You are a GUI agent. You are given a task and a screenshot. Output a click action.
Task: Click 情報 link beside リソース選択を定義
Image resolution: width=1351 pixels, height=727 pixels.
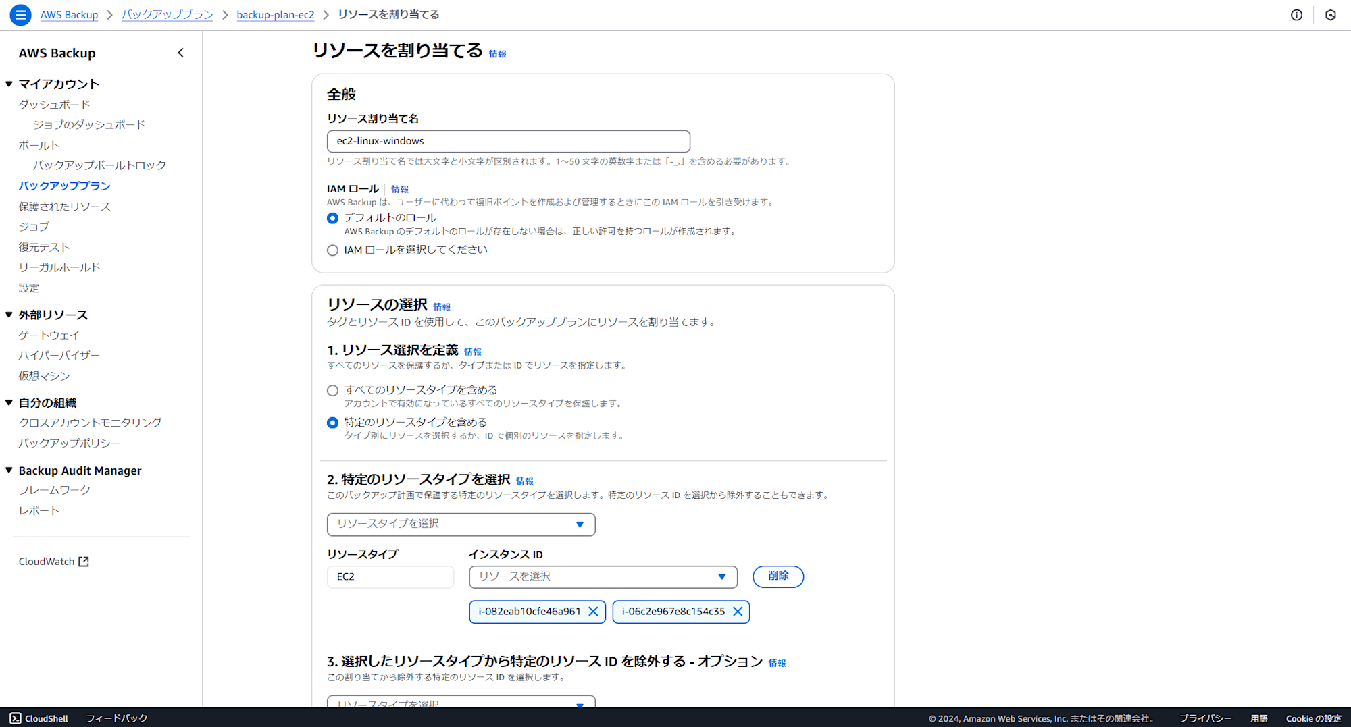pos(472,352)
